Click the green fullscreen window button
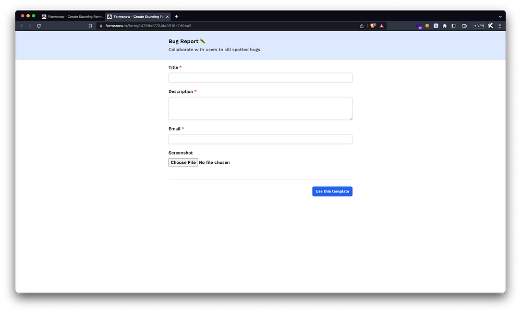This screenshot has height=313, width=521. click(x=33, y=16)
